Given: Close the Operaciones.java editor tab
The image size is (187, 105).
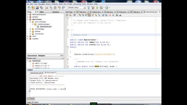Looking at the screenshot, I should click(x=160, y=12).
